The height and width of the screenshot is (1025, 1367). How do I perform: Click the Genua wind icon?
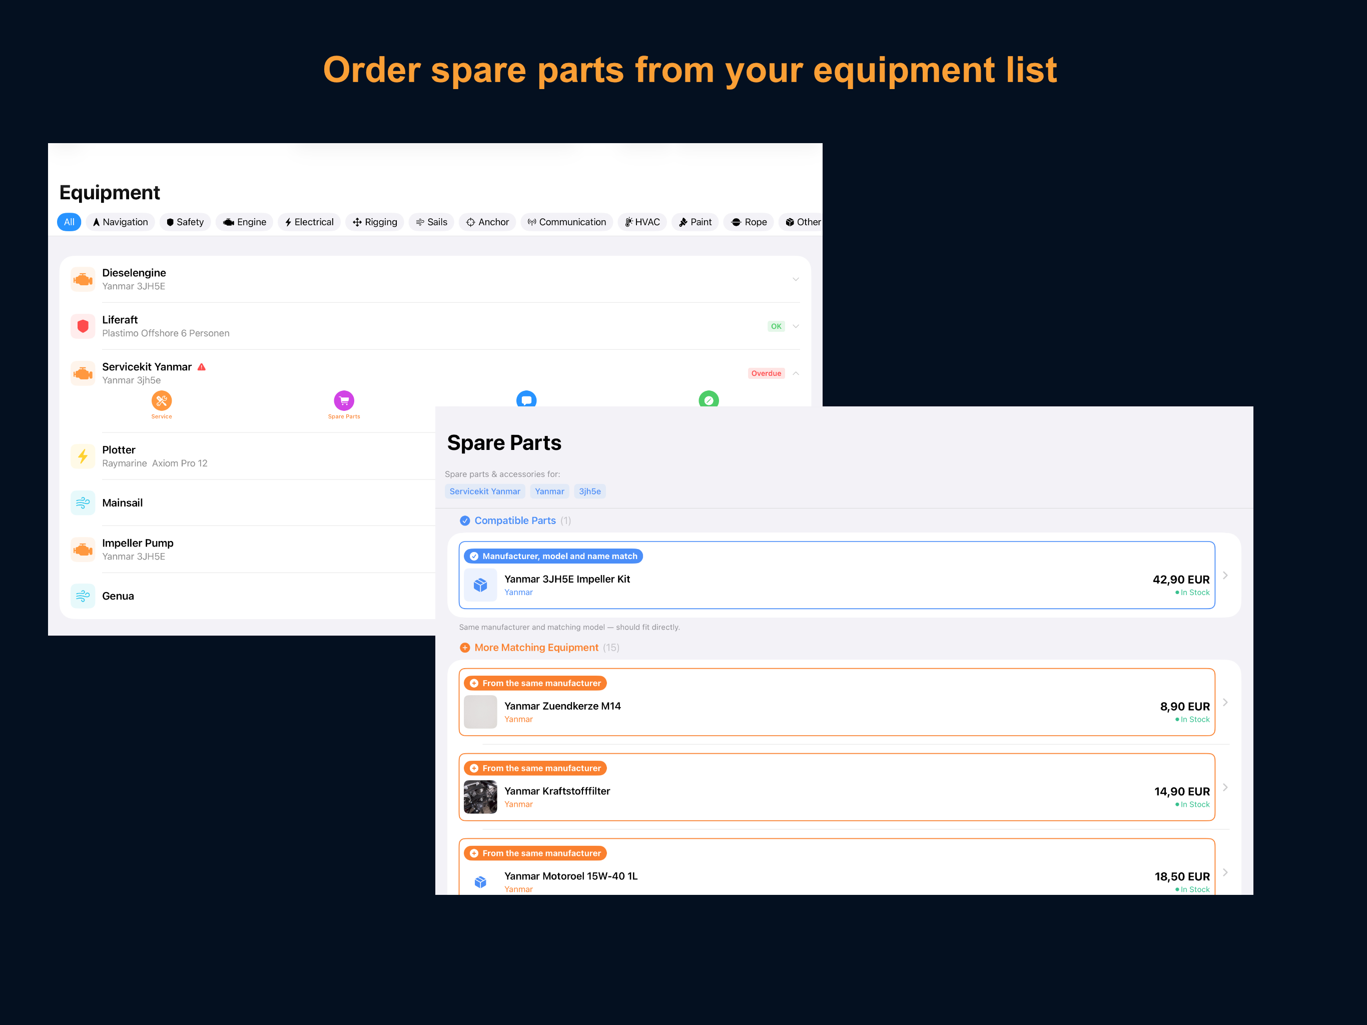tap(83, 596)
